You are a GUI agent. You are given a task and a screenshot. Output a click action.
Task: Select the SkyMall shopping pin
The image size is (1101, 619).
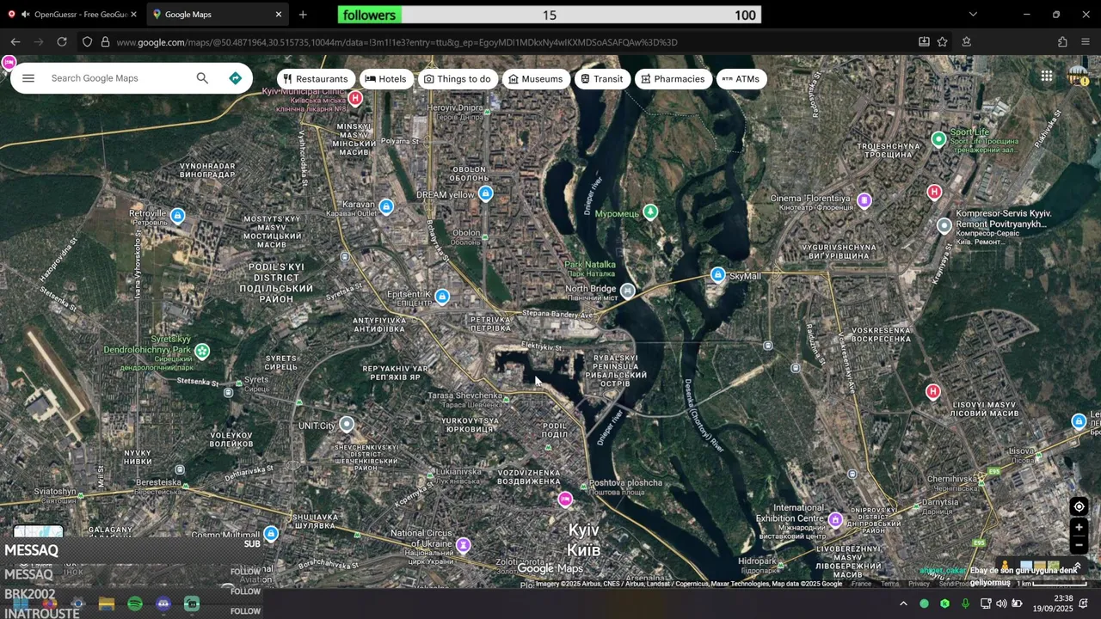click(718, 274)
